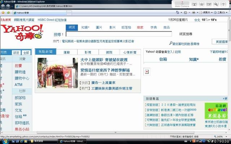Viewport: 231px width, 144px height.
Task: Click the news photo thumbnail
Action: [58, 73]
